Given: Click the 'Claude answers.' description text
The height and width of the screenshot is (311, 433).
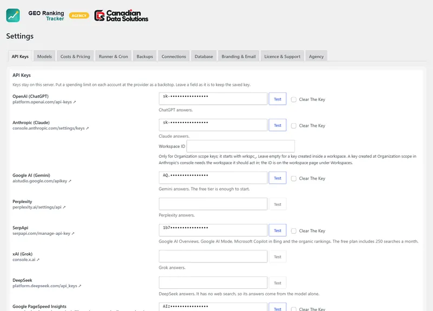Looking at the screenshot, I should tap(174, 136).
